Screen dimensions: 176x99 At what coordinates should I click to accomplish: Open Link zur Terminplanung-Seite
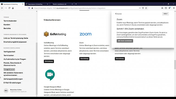tap(16, 38)
